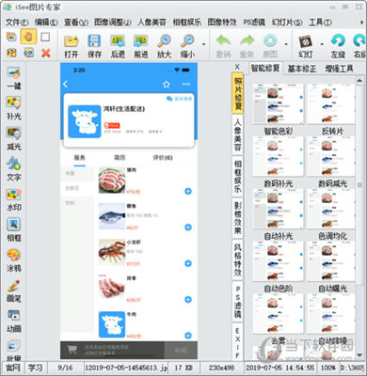Switch to the 增强工具 tab

(339, 69)
